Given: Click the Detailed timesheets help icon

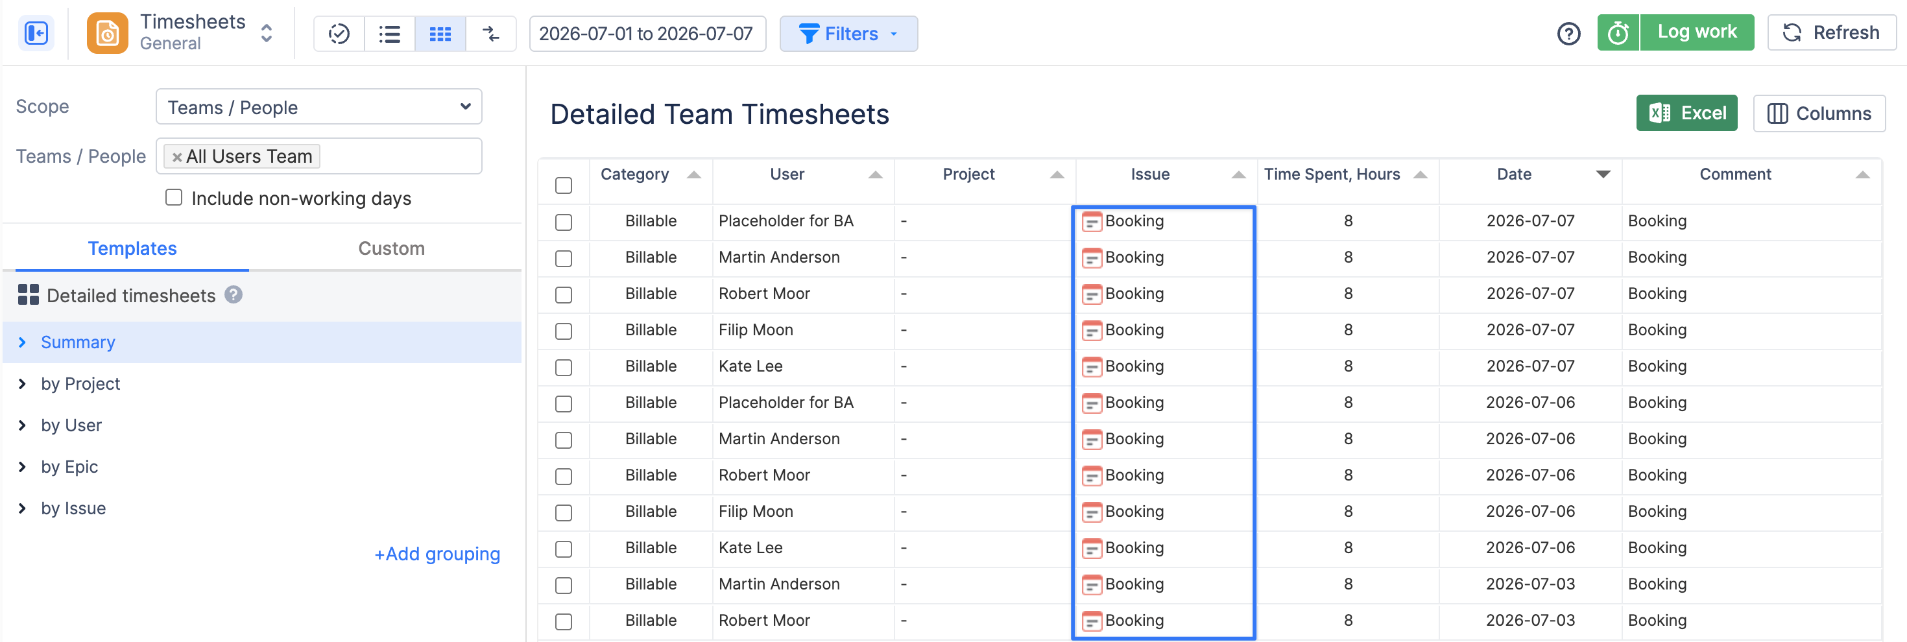Looking at the screenshot, I should click(x=234, y=294).
